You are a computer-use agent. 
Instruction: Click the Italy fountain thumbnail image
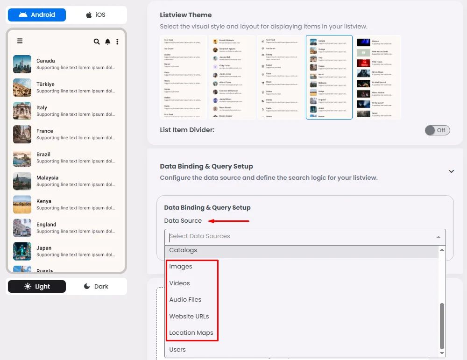pyautogui.click(x=22, y=111)
